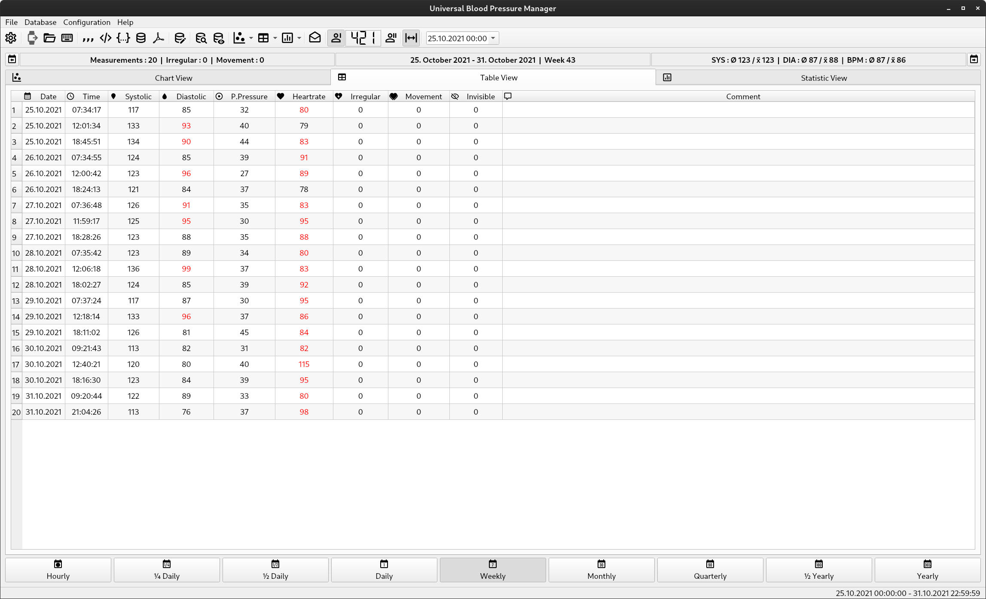Open the Database menu

[40, 22]
